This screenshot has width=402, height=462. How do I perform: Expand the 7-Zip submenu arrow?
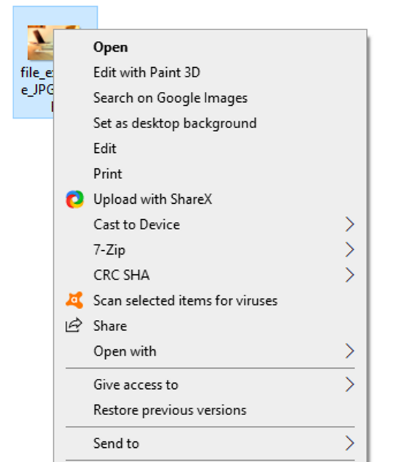click(x=349, y=250)
